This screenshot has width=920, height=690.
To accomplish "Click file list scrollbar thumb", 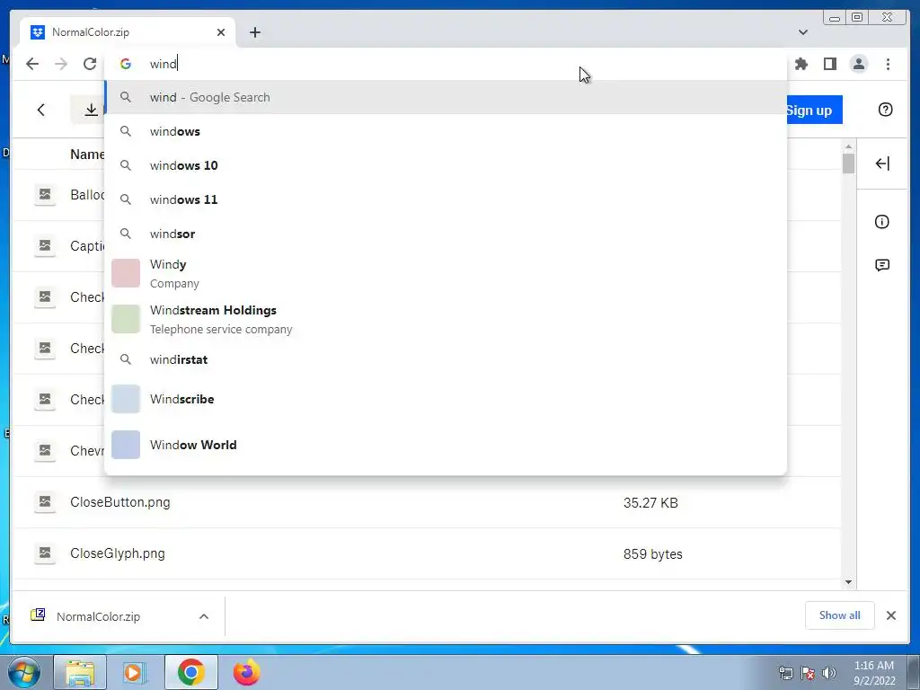I will [x=848, y=164].
